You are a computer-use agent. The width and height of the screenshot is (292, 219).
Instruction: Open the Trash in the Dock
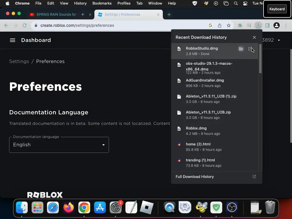point(270,207)
